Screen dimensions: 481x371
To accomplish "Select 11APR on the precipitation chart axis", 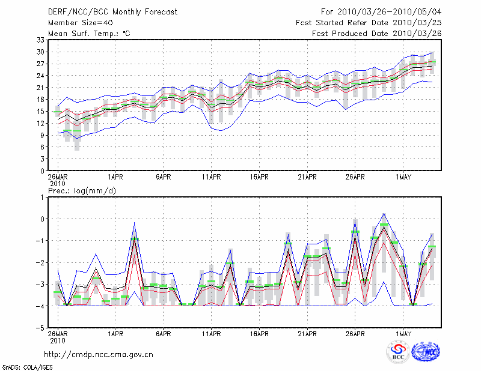I will [212, 334].
